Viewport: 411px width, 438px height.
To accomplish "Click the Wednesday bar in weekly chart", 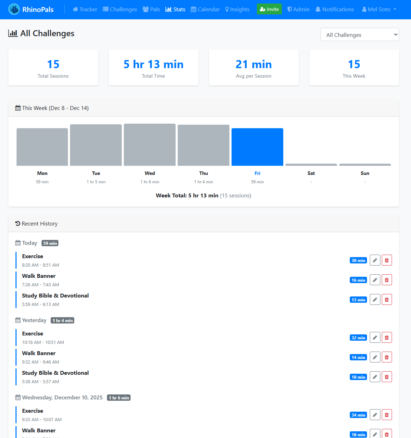I will pos(150,145).
